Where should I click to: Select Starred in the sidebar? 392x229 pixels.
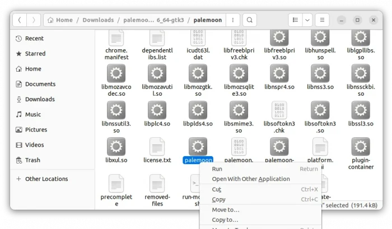pyautogui.click(x=35, y=54)
